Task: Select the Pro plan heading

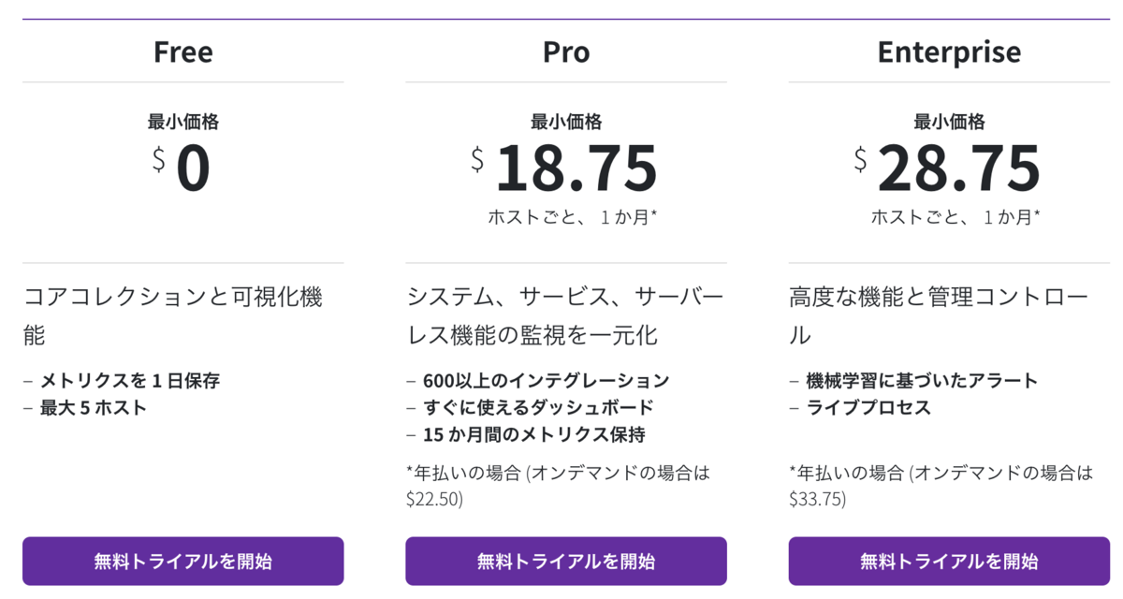Action: tap(566, 51)
